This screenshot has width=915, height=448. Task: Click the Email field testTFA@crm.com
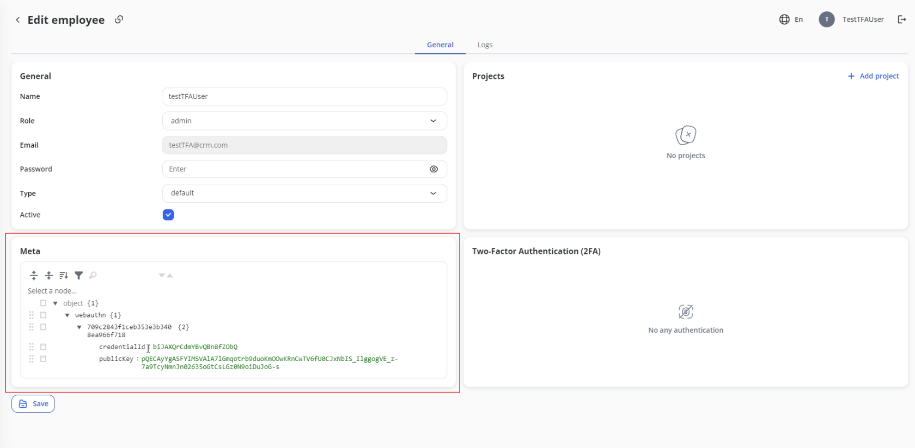[x=304, y=145]
